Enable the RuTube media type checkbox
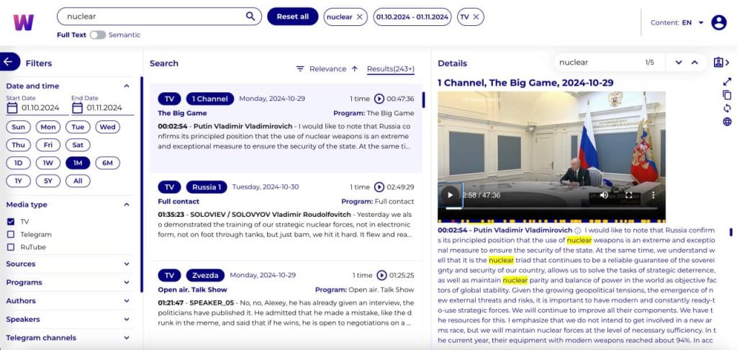This screenshot has width=737, height=350. point(11,247)
